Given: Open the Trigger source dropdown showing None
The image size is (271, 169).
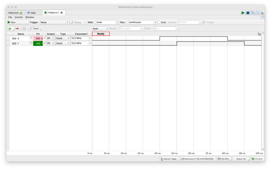Looking at the screenshot, I should (x=55, y=22).
